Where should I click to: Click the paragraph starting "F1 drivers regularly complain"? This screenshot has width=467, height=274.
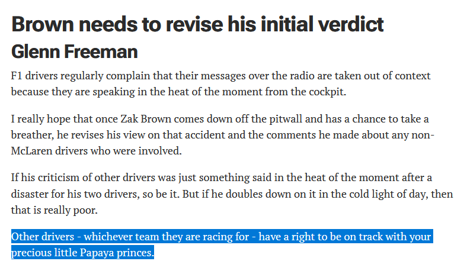coord(220,84)
